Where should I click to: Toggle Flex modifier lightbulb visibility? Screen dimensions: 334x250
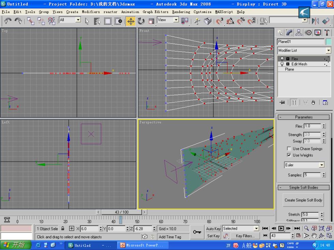pos(282,59)
